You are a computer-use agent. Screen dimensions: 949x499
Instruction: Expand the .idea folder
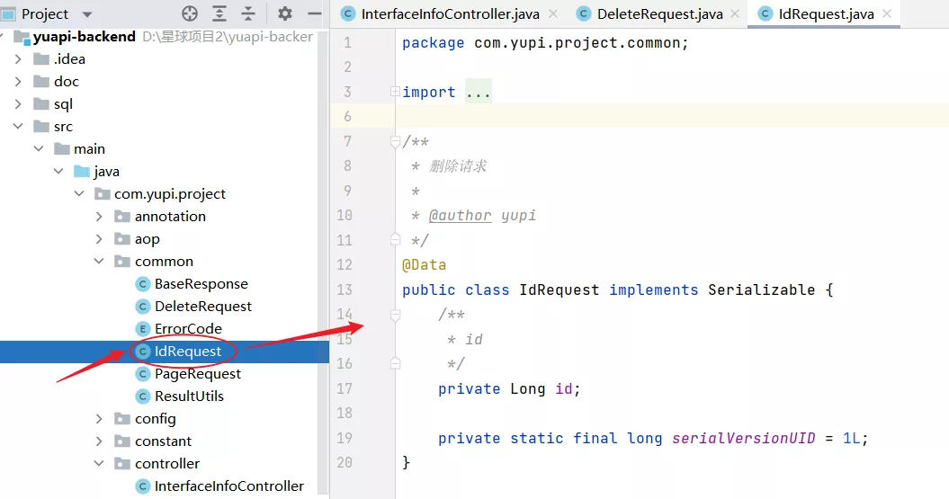18,58
